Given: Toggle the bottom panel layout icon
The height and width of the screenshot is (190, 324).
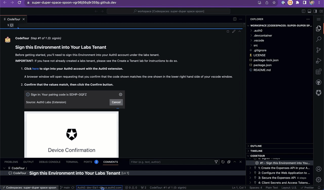Looking at the screenshot, I should click(x=309, y=11).
